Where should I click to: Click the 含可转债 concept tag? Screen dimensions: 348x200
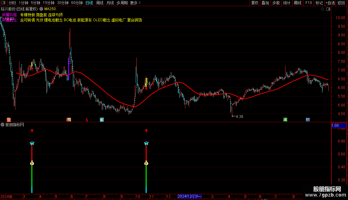click(27, 20)
